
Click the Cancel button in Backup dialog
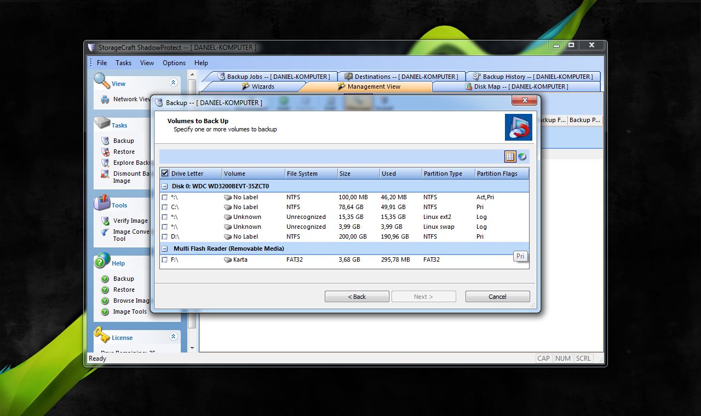coord(497,297)
